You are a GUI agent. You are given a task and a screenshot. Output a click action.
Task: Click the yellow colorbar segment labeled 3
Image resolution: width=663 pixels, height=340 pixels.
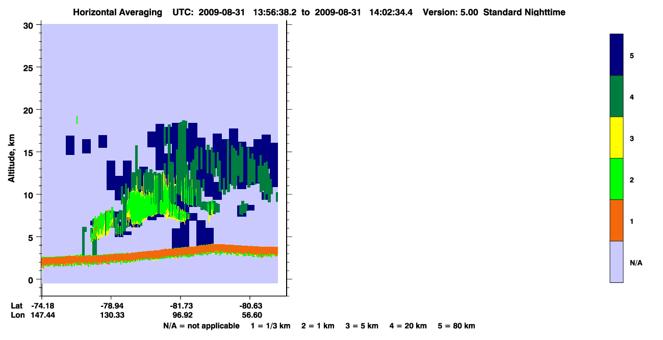(x=617, y=138)
